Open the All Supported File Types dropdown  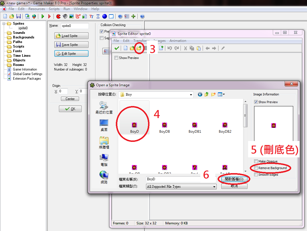tap(214, 187)
